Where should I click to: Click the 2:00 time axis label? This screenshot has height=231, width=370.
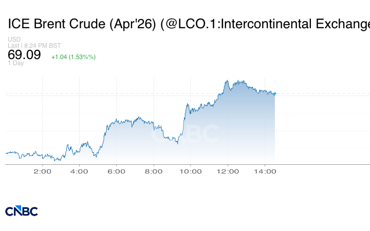(42, 171)
